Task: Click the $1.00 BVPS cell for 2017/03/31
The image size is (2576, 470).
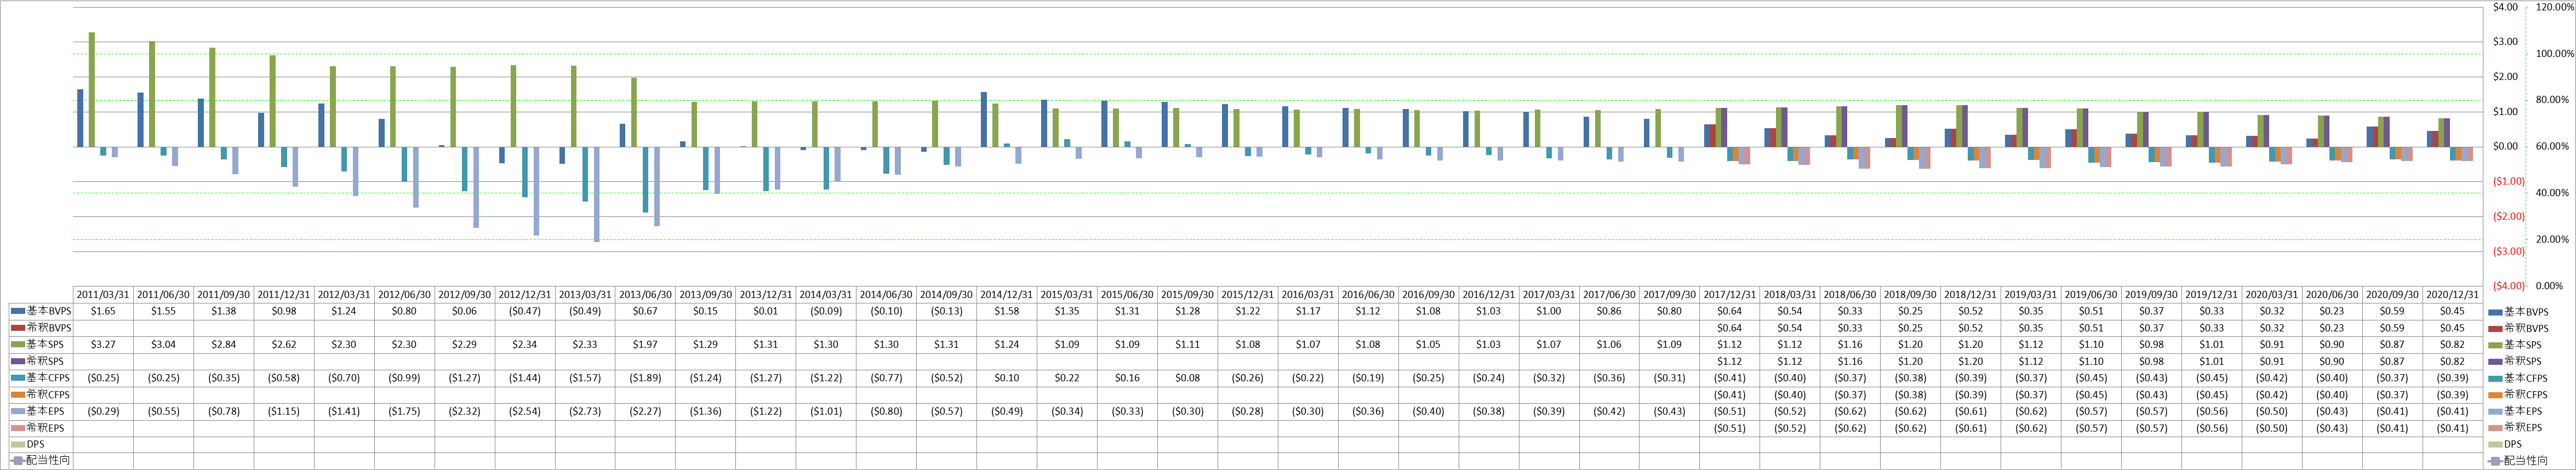Action: (1549, 311)
